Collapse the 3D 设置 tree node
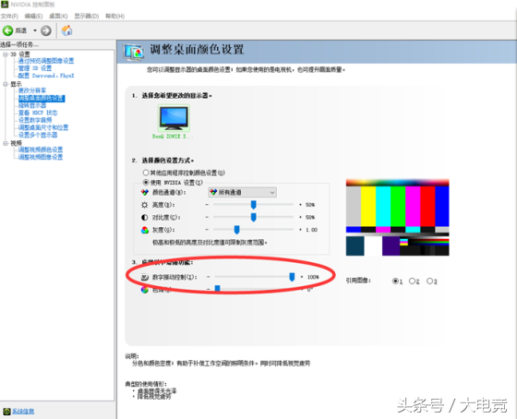The image size is (517, 419). [x=6, y=54]
